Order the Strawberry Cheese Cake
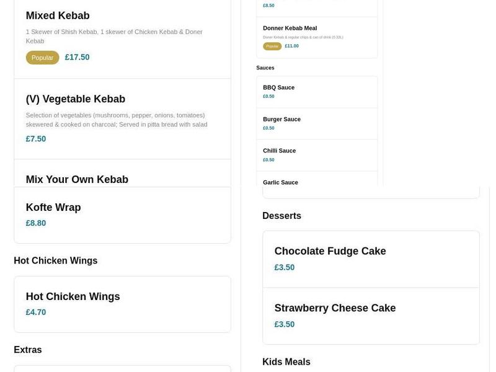 tap(371, 315)
